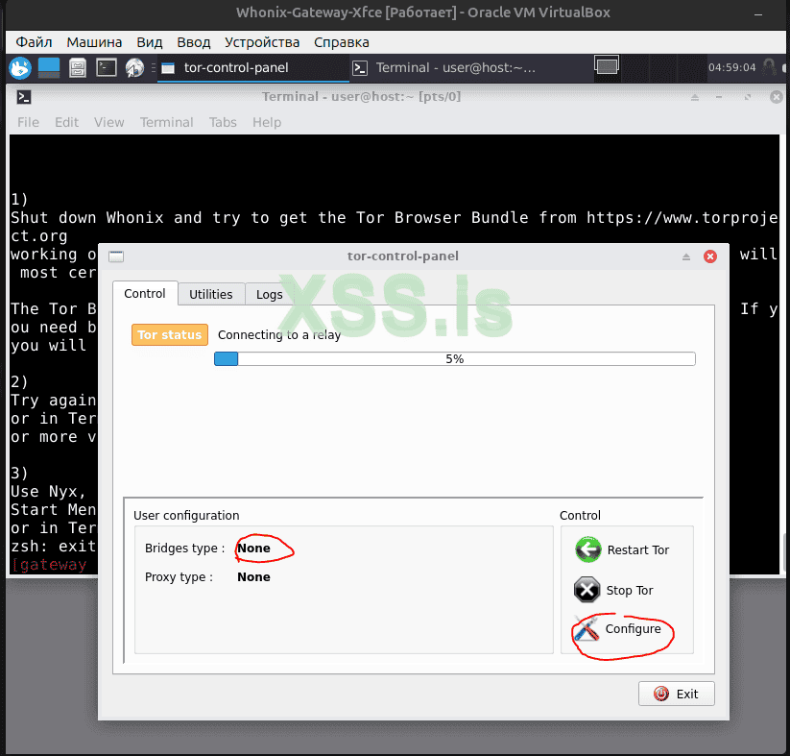Open Terminal window File menu
The width and height of the screenshot is (790, 756).
[28, 123]
